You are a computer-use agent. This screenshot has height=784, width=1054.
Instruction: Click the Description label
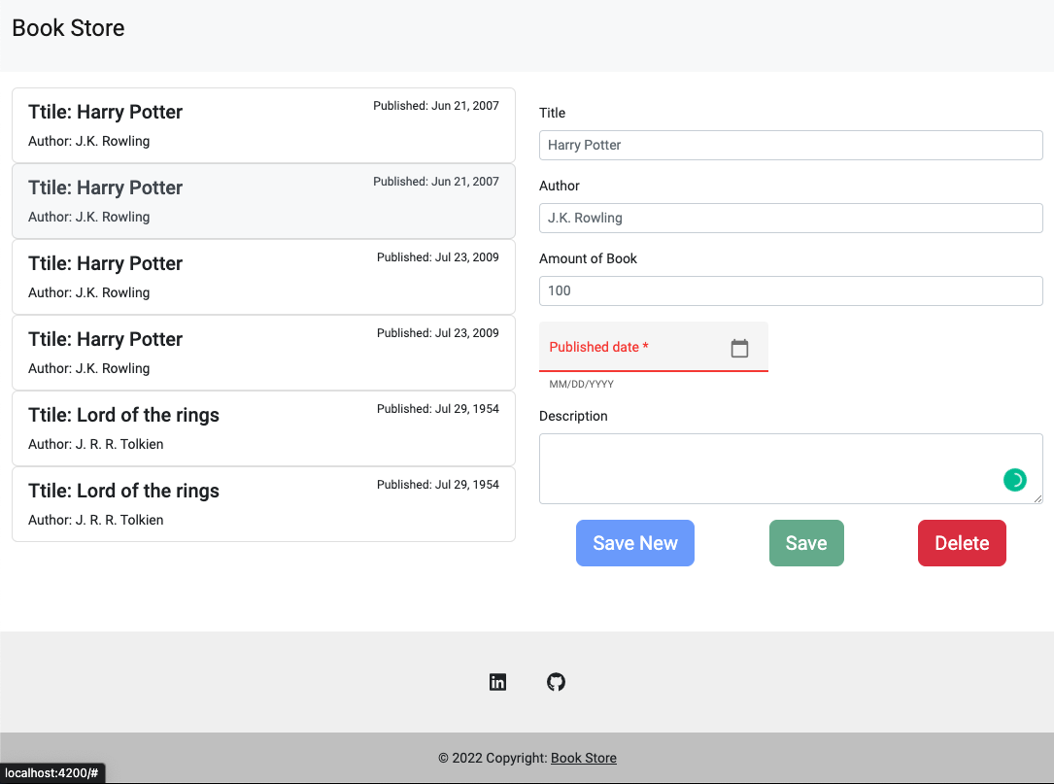[x=573, y=416]
